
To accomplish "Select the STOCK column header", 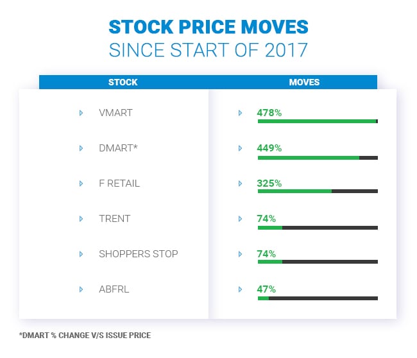I will (123, 82).
